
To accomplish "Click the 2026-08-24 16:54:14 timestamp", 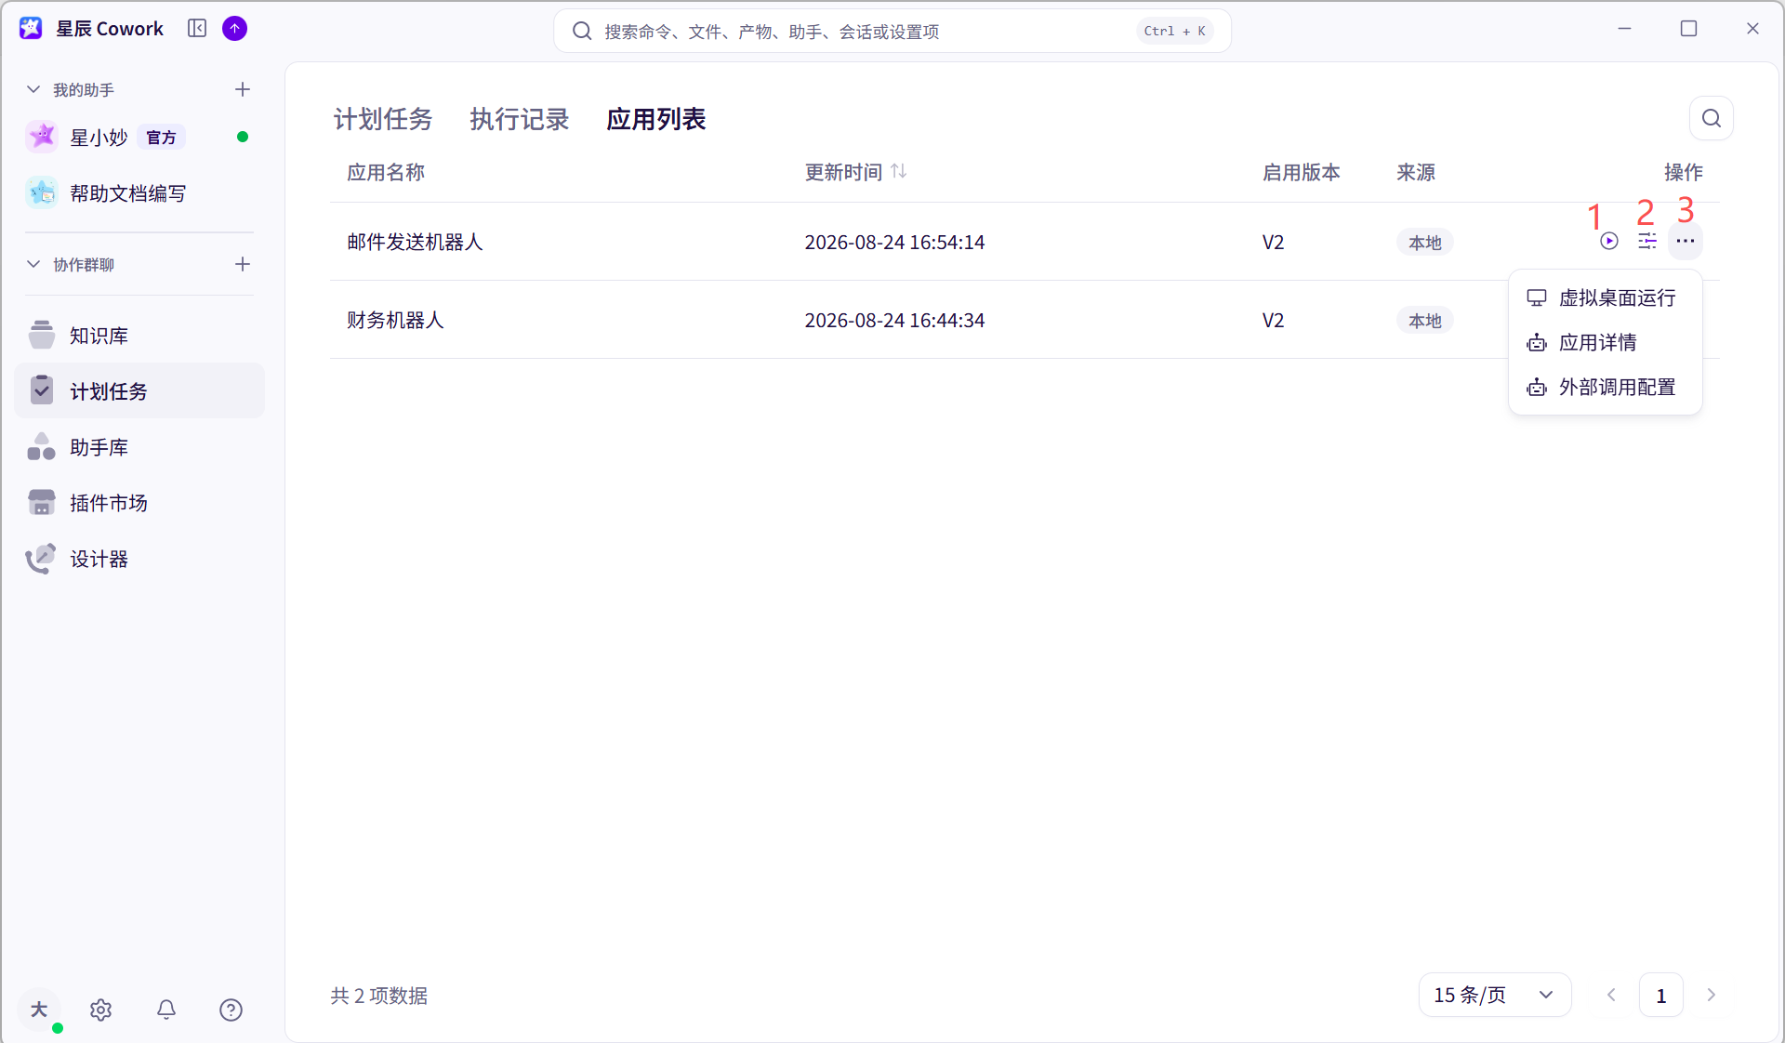I will [894, 242].
